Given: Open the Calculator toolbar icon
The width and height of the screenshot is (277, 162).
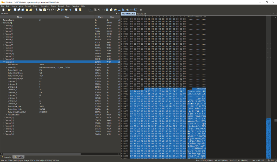Looking at the screenshot, I should point(107,10).
